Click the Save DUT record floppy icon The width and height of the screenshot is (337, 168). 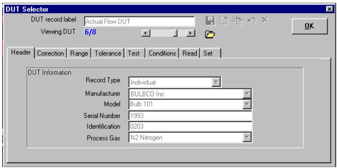point(210,21)
